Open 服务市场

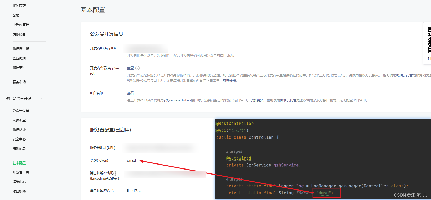pyautogui.click(x=19, y=82)
